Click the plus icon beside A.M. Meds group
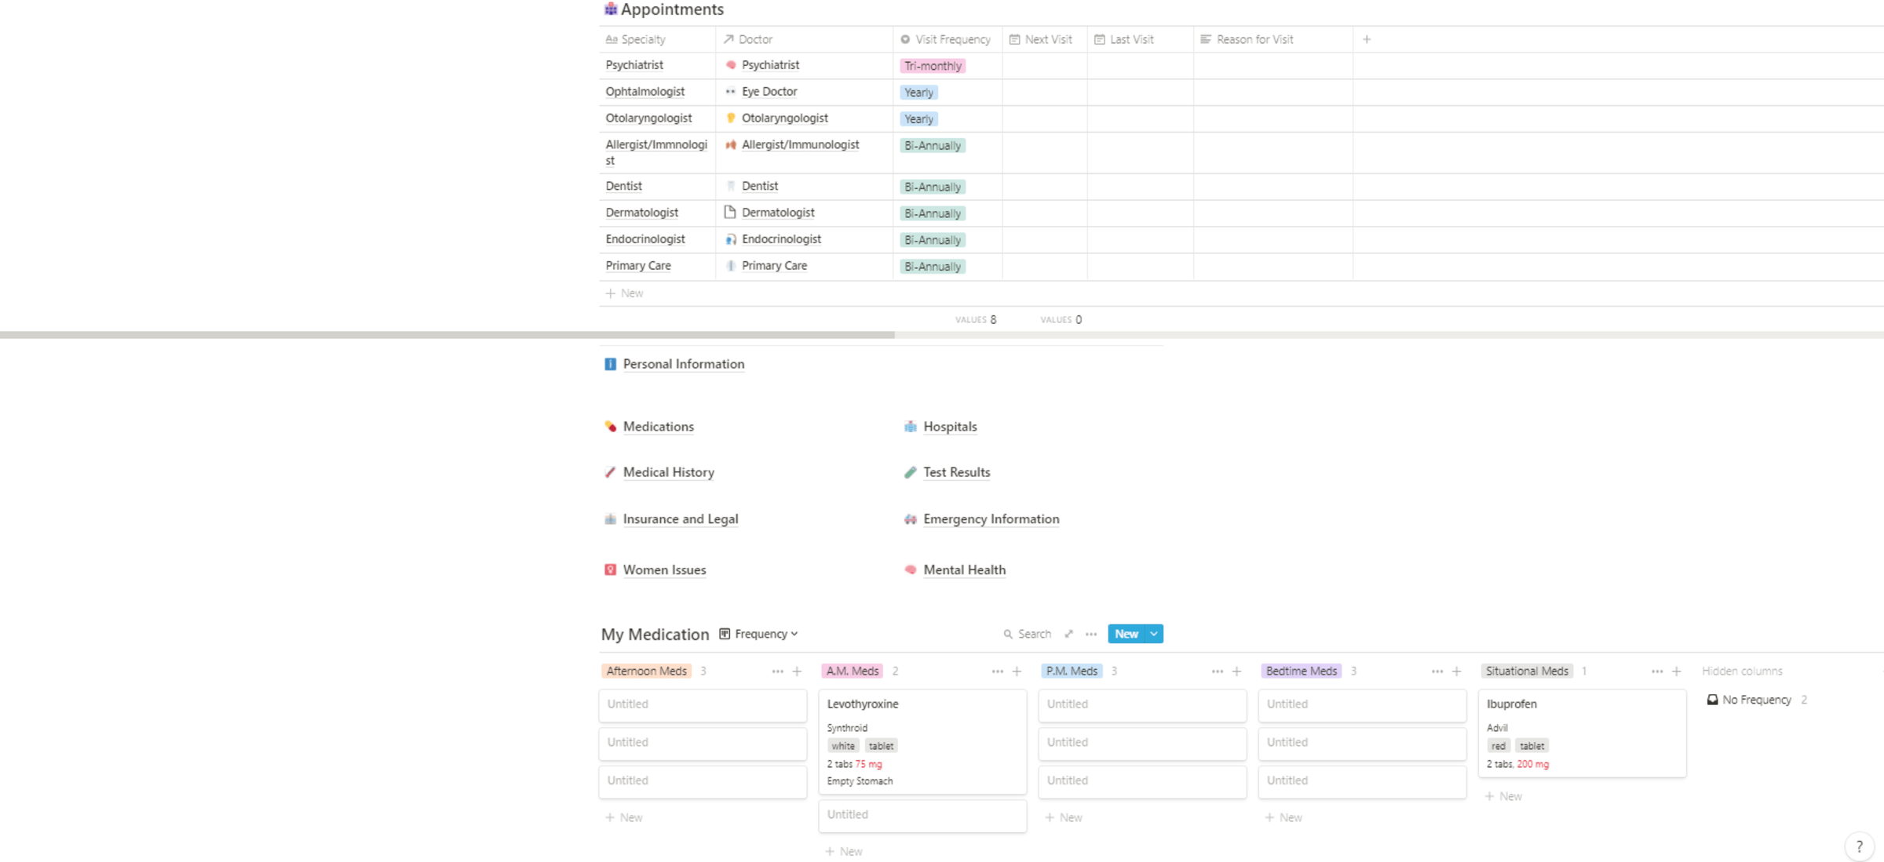The image size is (1884, 862). (x=1017, y=671)
